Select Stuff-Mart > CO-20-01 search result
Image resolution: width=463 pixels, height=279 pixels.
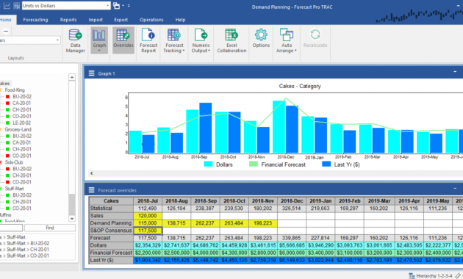tap(25, 256)
